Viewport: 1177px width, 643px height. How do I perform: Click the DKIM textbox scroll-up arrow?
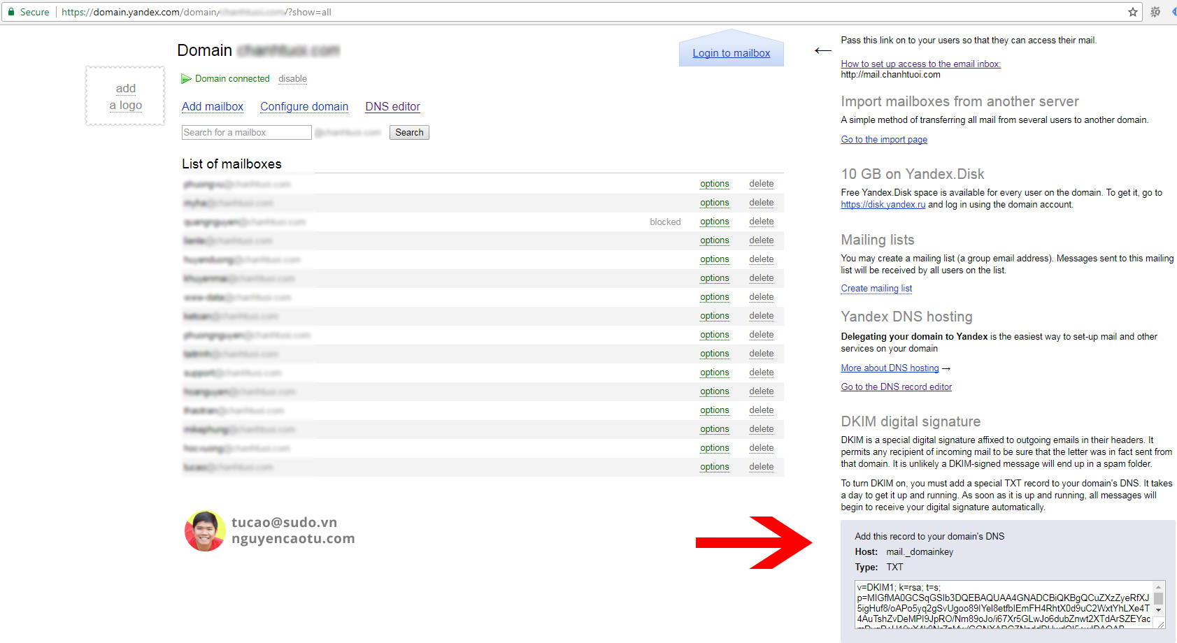pyautogui.click(x=1159, y=587)
